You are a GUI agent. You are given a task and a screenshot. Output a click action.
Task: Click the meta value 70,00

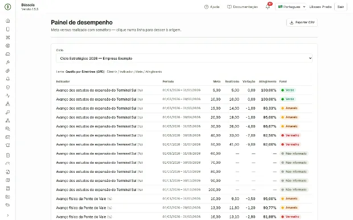tap(215, 163)
